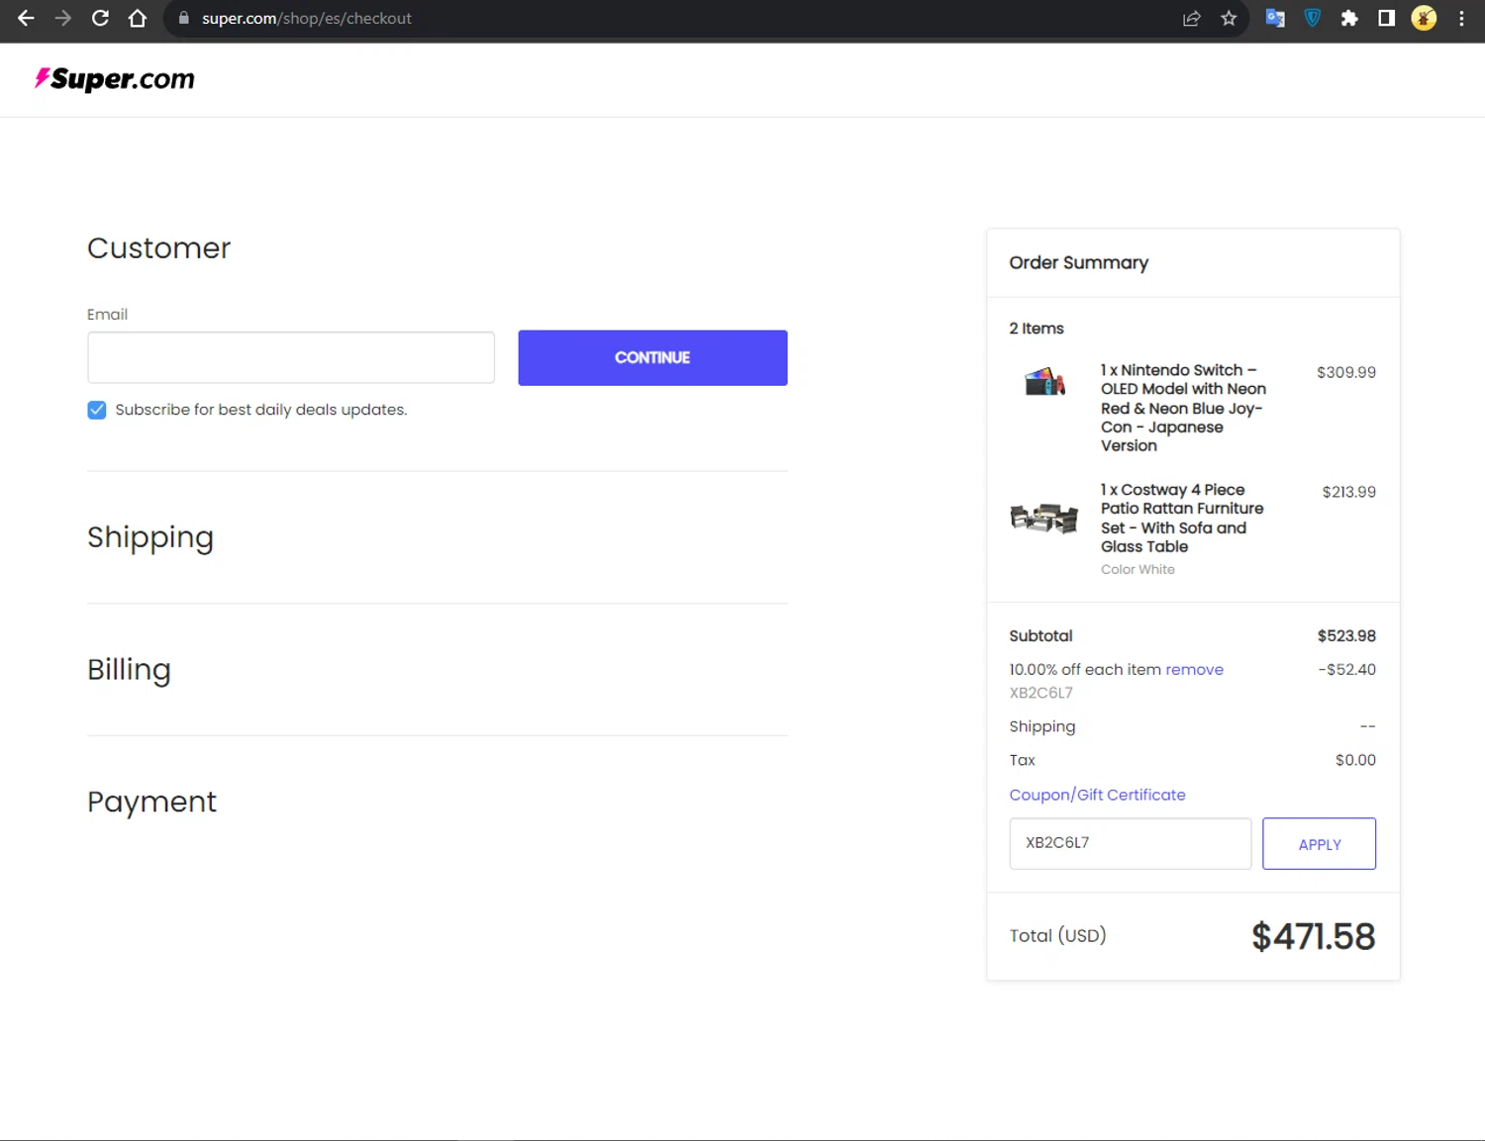Viewport: 1485px width, 1141px height.
Task: Open the browser profile avatar
Action: coord(1424,18)
